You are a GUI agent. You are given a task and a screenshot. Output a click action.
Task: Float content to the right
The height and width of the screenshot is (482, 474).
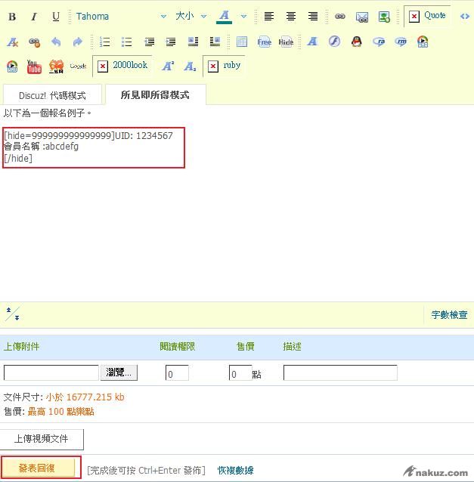coord(215,42)
